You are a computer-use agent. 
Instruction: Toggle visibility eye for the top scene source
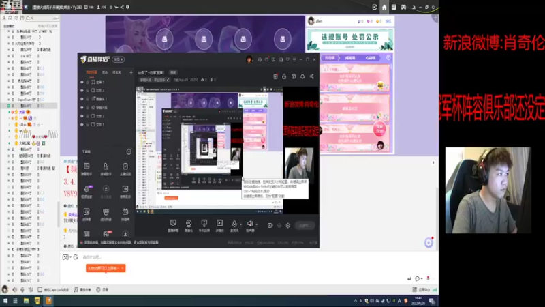(x=82, y=82)
